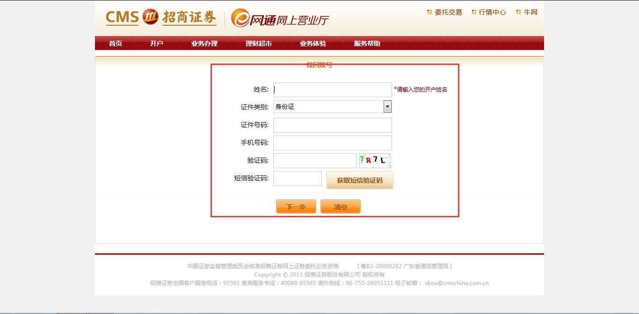Viewport: 639px width, 314px height.
Task: Open the 证件类别 identity document dropdown
Action: pyautogui.click(x=387, y=107)
